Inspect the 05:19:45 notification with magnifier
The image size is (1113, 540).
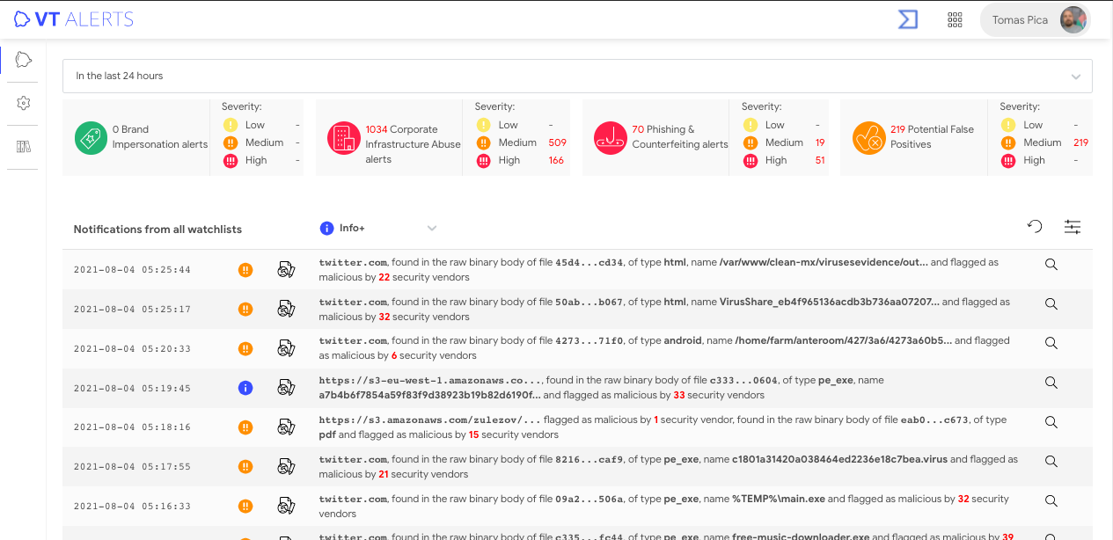pyautogui.click(x=1051, y=383)
